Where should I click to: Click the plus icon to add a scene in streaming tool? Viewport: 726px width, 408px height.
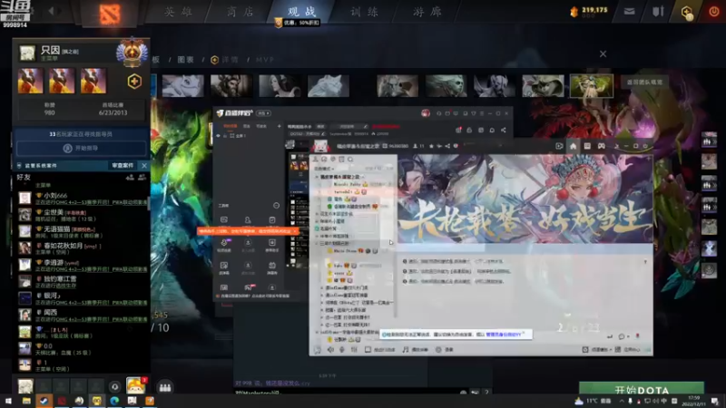click(x=279, y=126)
